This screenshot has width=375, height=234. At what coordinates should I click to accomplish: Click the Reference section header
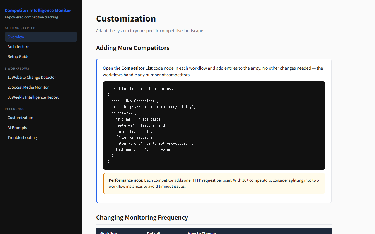[14, 109]
